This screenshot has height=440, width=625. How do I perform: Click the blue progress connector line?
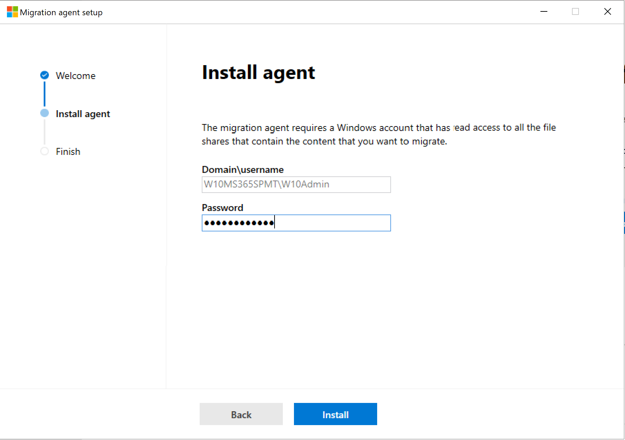[x=44, y=94]
